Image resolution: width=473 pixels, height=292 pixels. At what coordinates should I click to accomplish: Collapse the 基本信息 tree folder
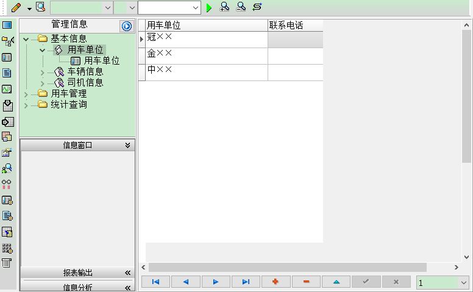click(x=26, y=39)
